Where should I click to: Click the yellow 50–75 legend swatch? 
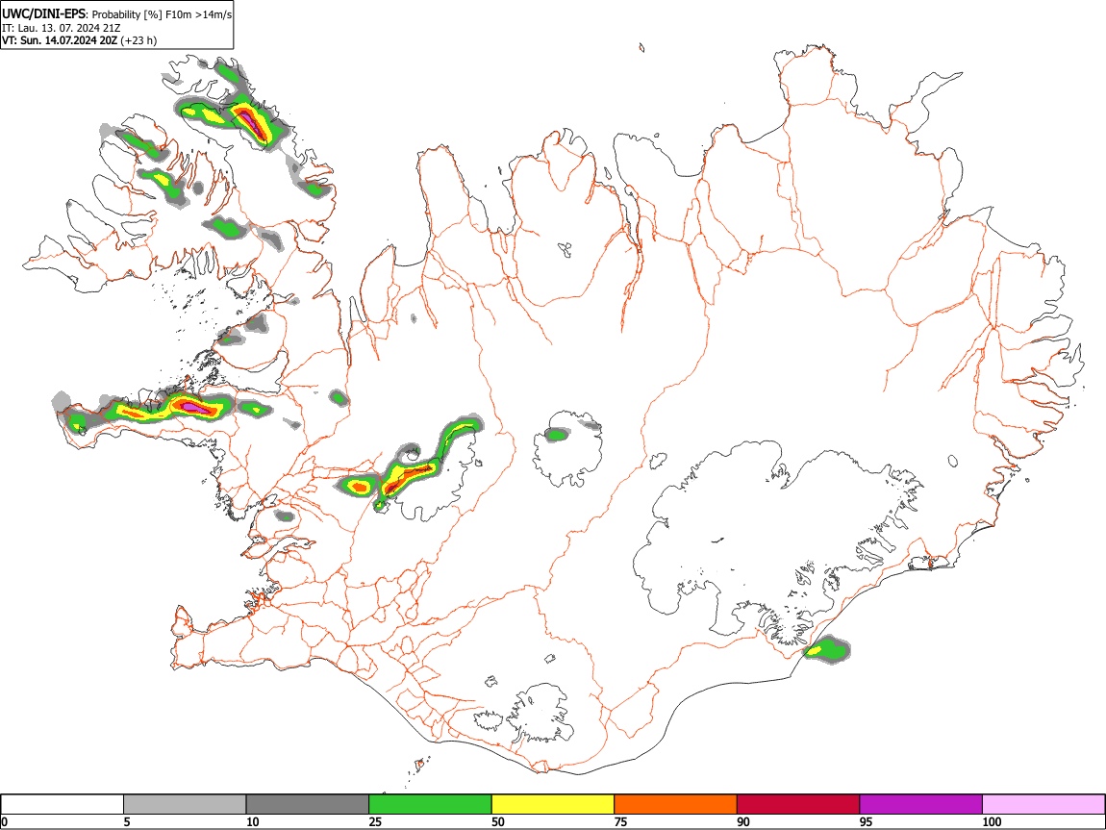[x=553, y=805]
